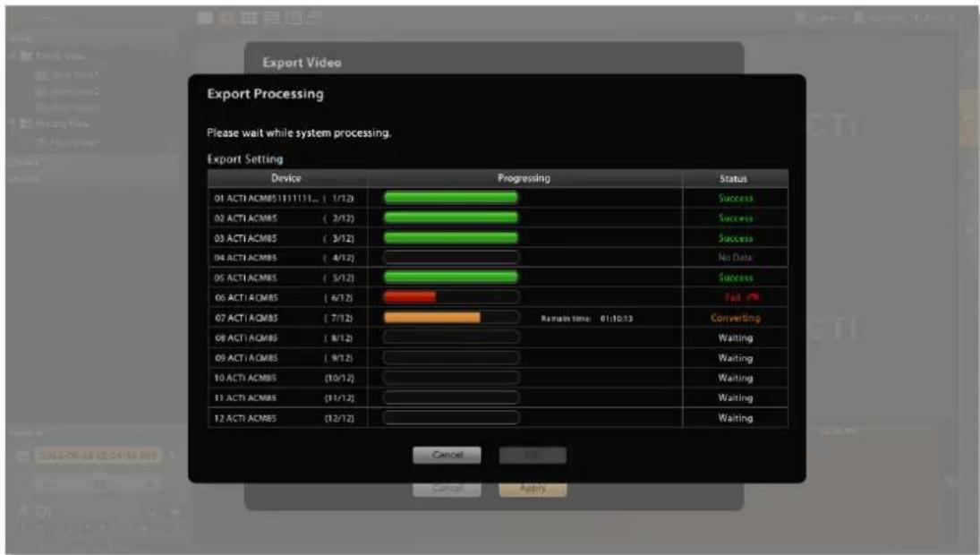Click Apply in the Export Video dialog behind

pos(533,489)
